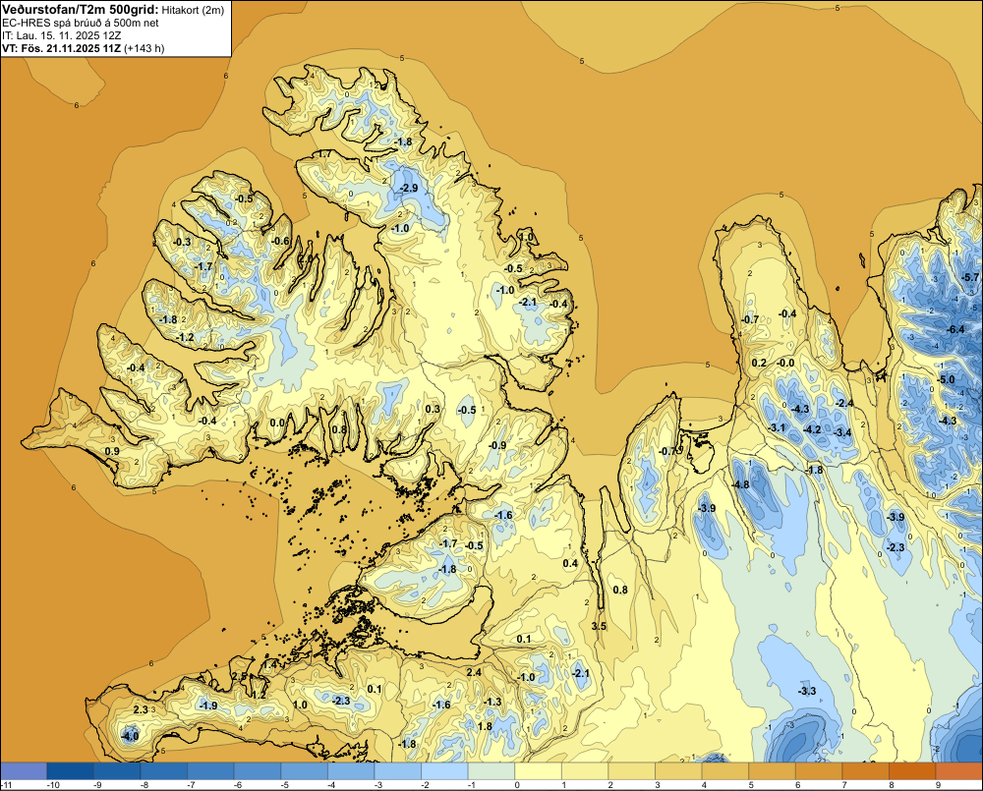The width and height of the screenshot is (983, 791).
Task: Click temperature value -2.9 on map
Action: tap(409, 189)
